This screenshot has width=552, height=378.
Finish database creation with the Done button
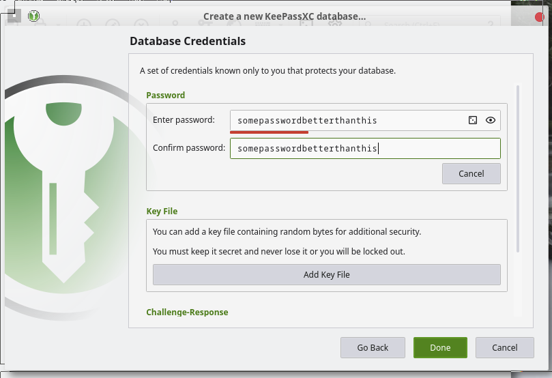pyautogui.click(x=440, y=348)
